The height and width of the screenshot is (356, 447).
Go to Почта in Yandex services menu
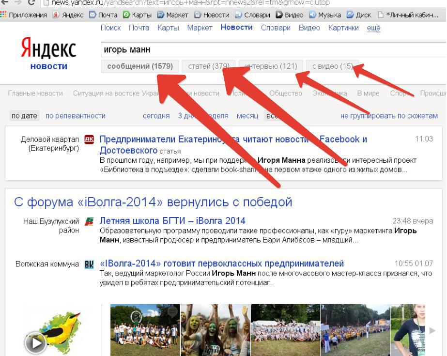(139, 28)
